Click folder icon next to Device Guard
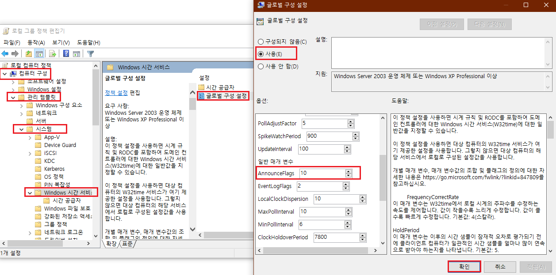 38,145
